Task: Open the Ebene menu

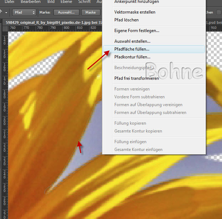Action: (x=67, y=2)
